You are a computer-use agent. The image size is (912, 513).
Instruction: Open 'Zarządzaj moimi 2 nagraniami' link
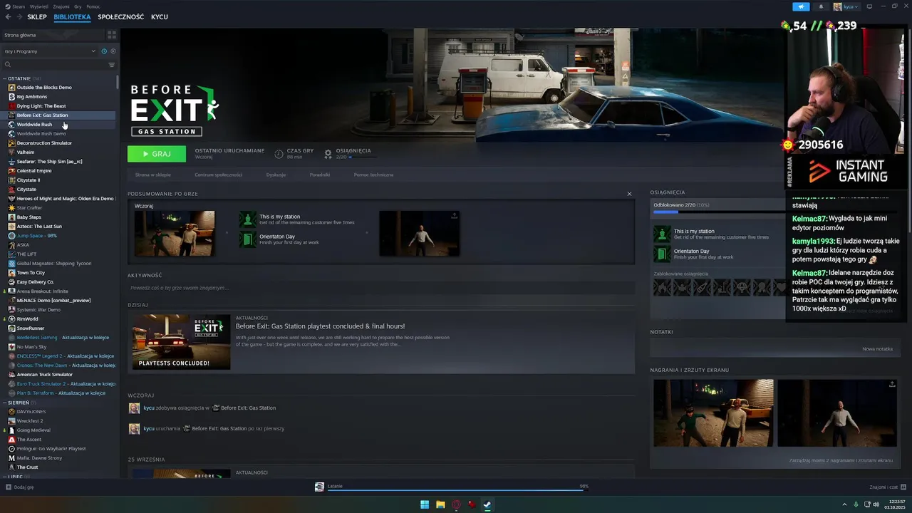[841, 460]
